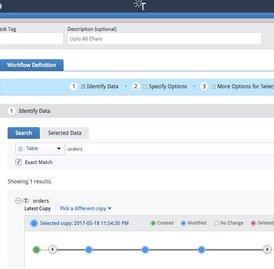Click the orders table name in results
Viewport: 274px width, 269px height.
point(41,201)
